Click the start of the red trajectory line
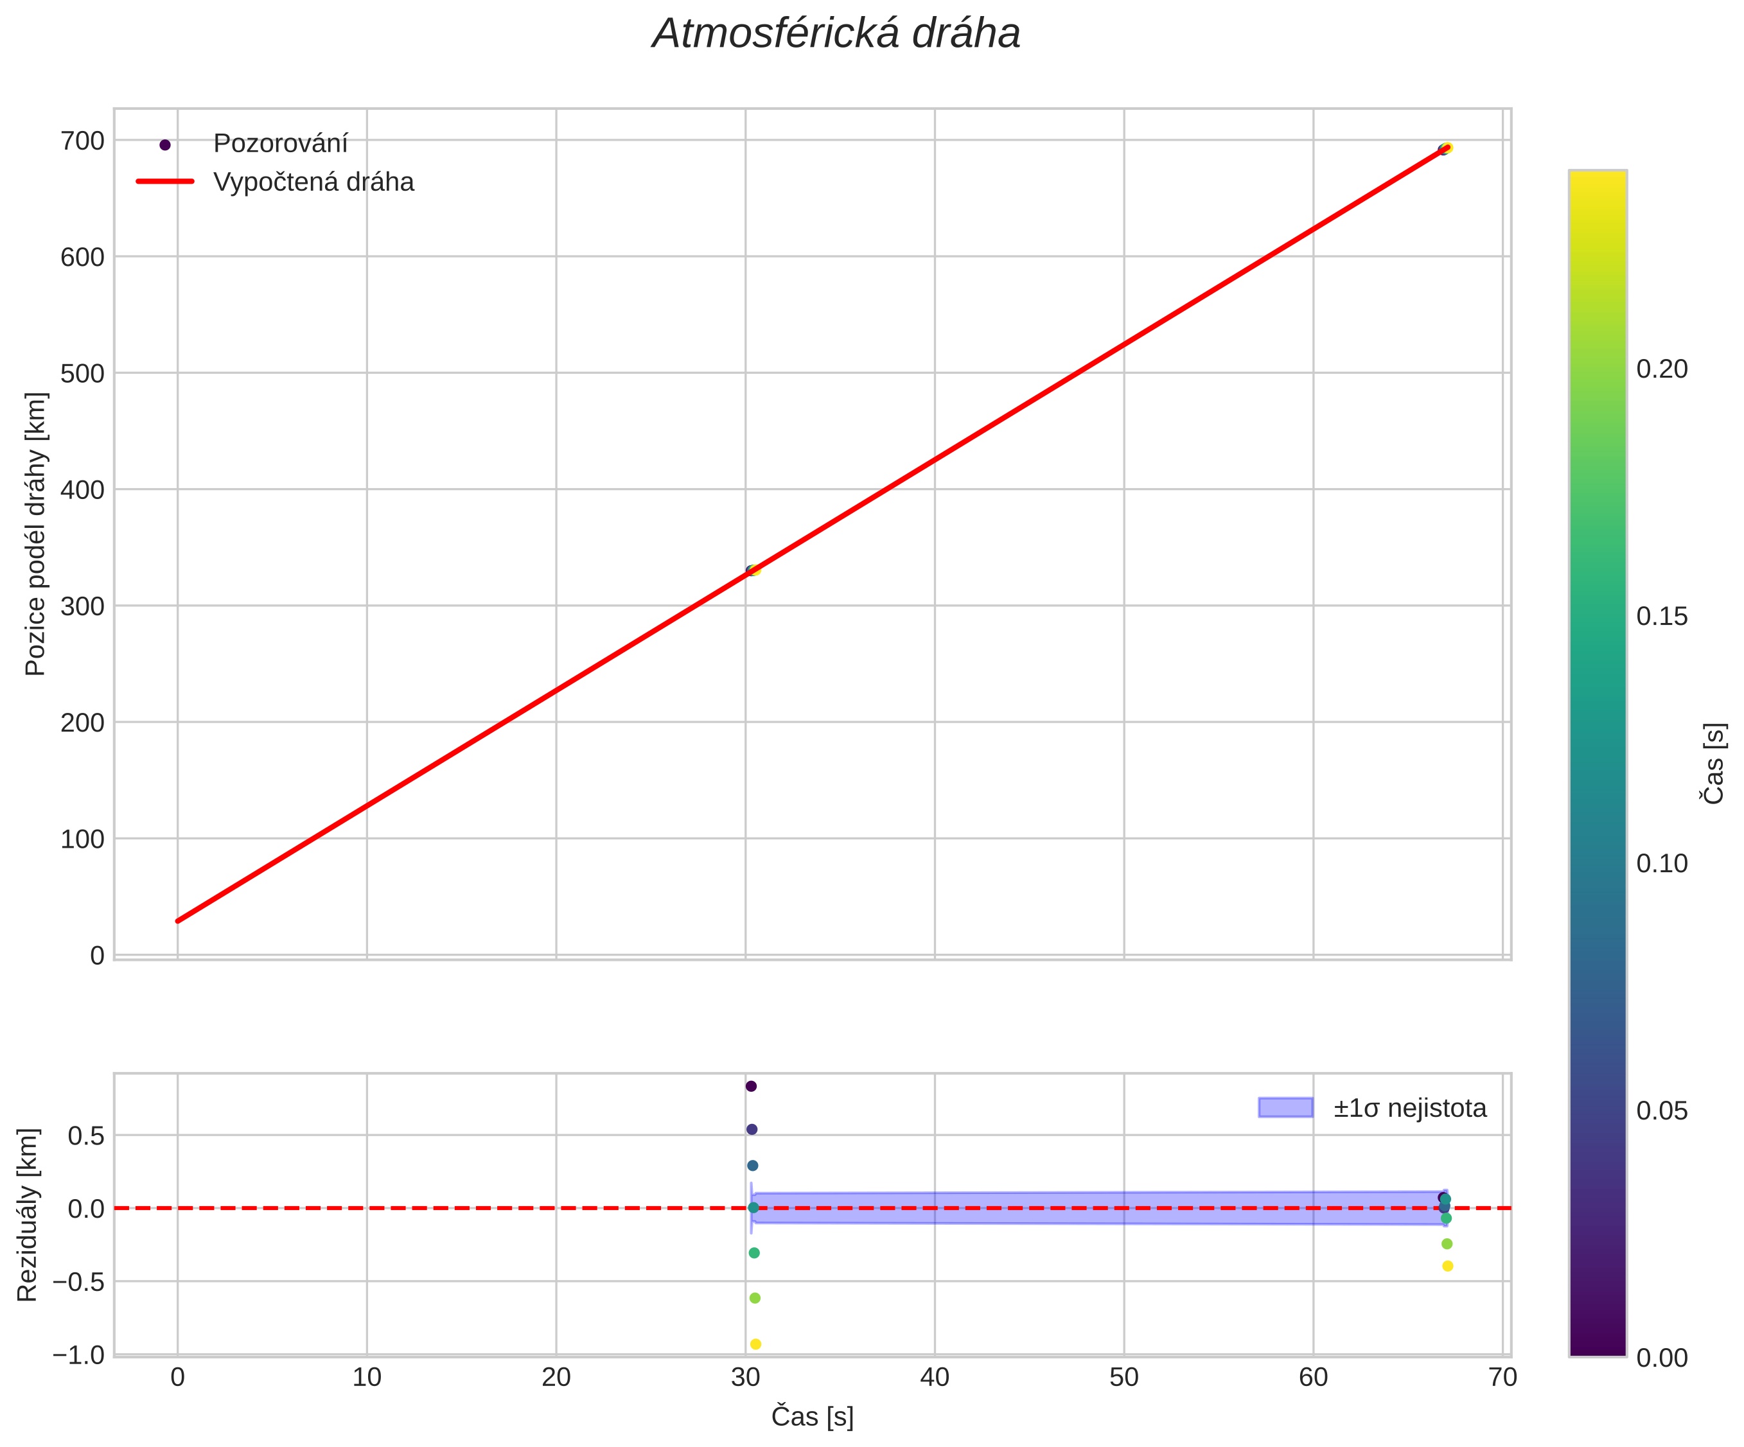 [x=179, y=920]
